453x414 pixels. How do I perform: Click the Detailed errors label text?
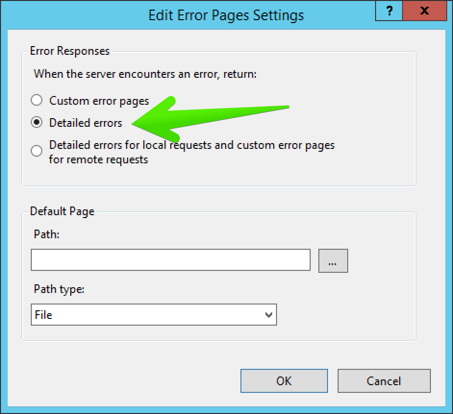pos(86,123)
